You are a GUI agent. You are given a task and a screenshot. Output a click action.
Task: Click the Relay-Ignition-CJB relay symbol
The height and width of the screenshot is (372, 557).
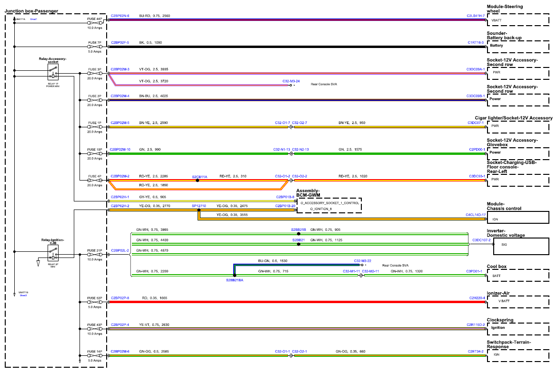coord(53,254)
